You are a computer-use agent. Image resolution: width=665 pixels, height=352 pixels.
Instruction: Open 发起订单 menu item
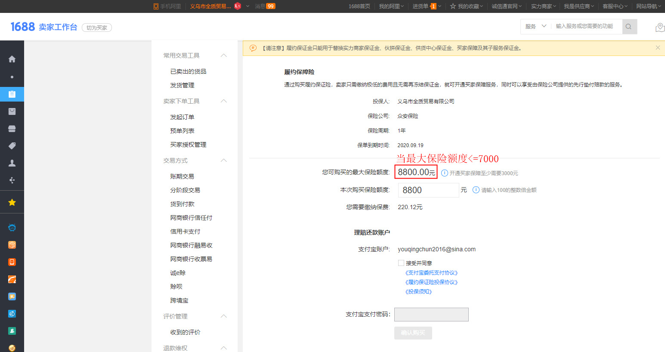point(182,117)
